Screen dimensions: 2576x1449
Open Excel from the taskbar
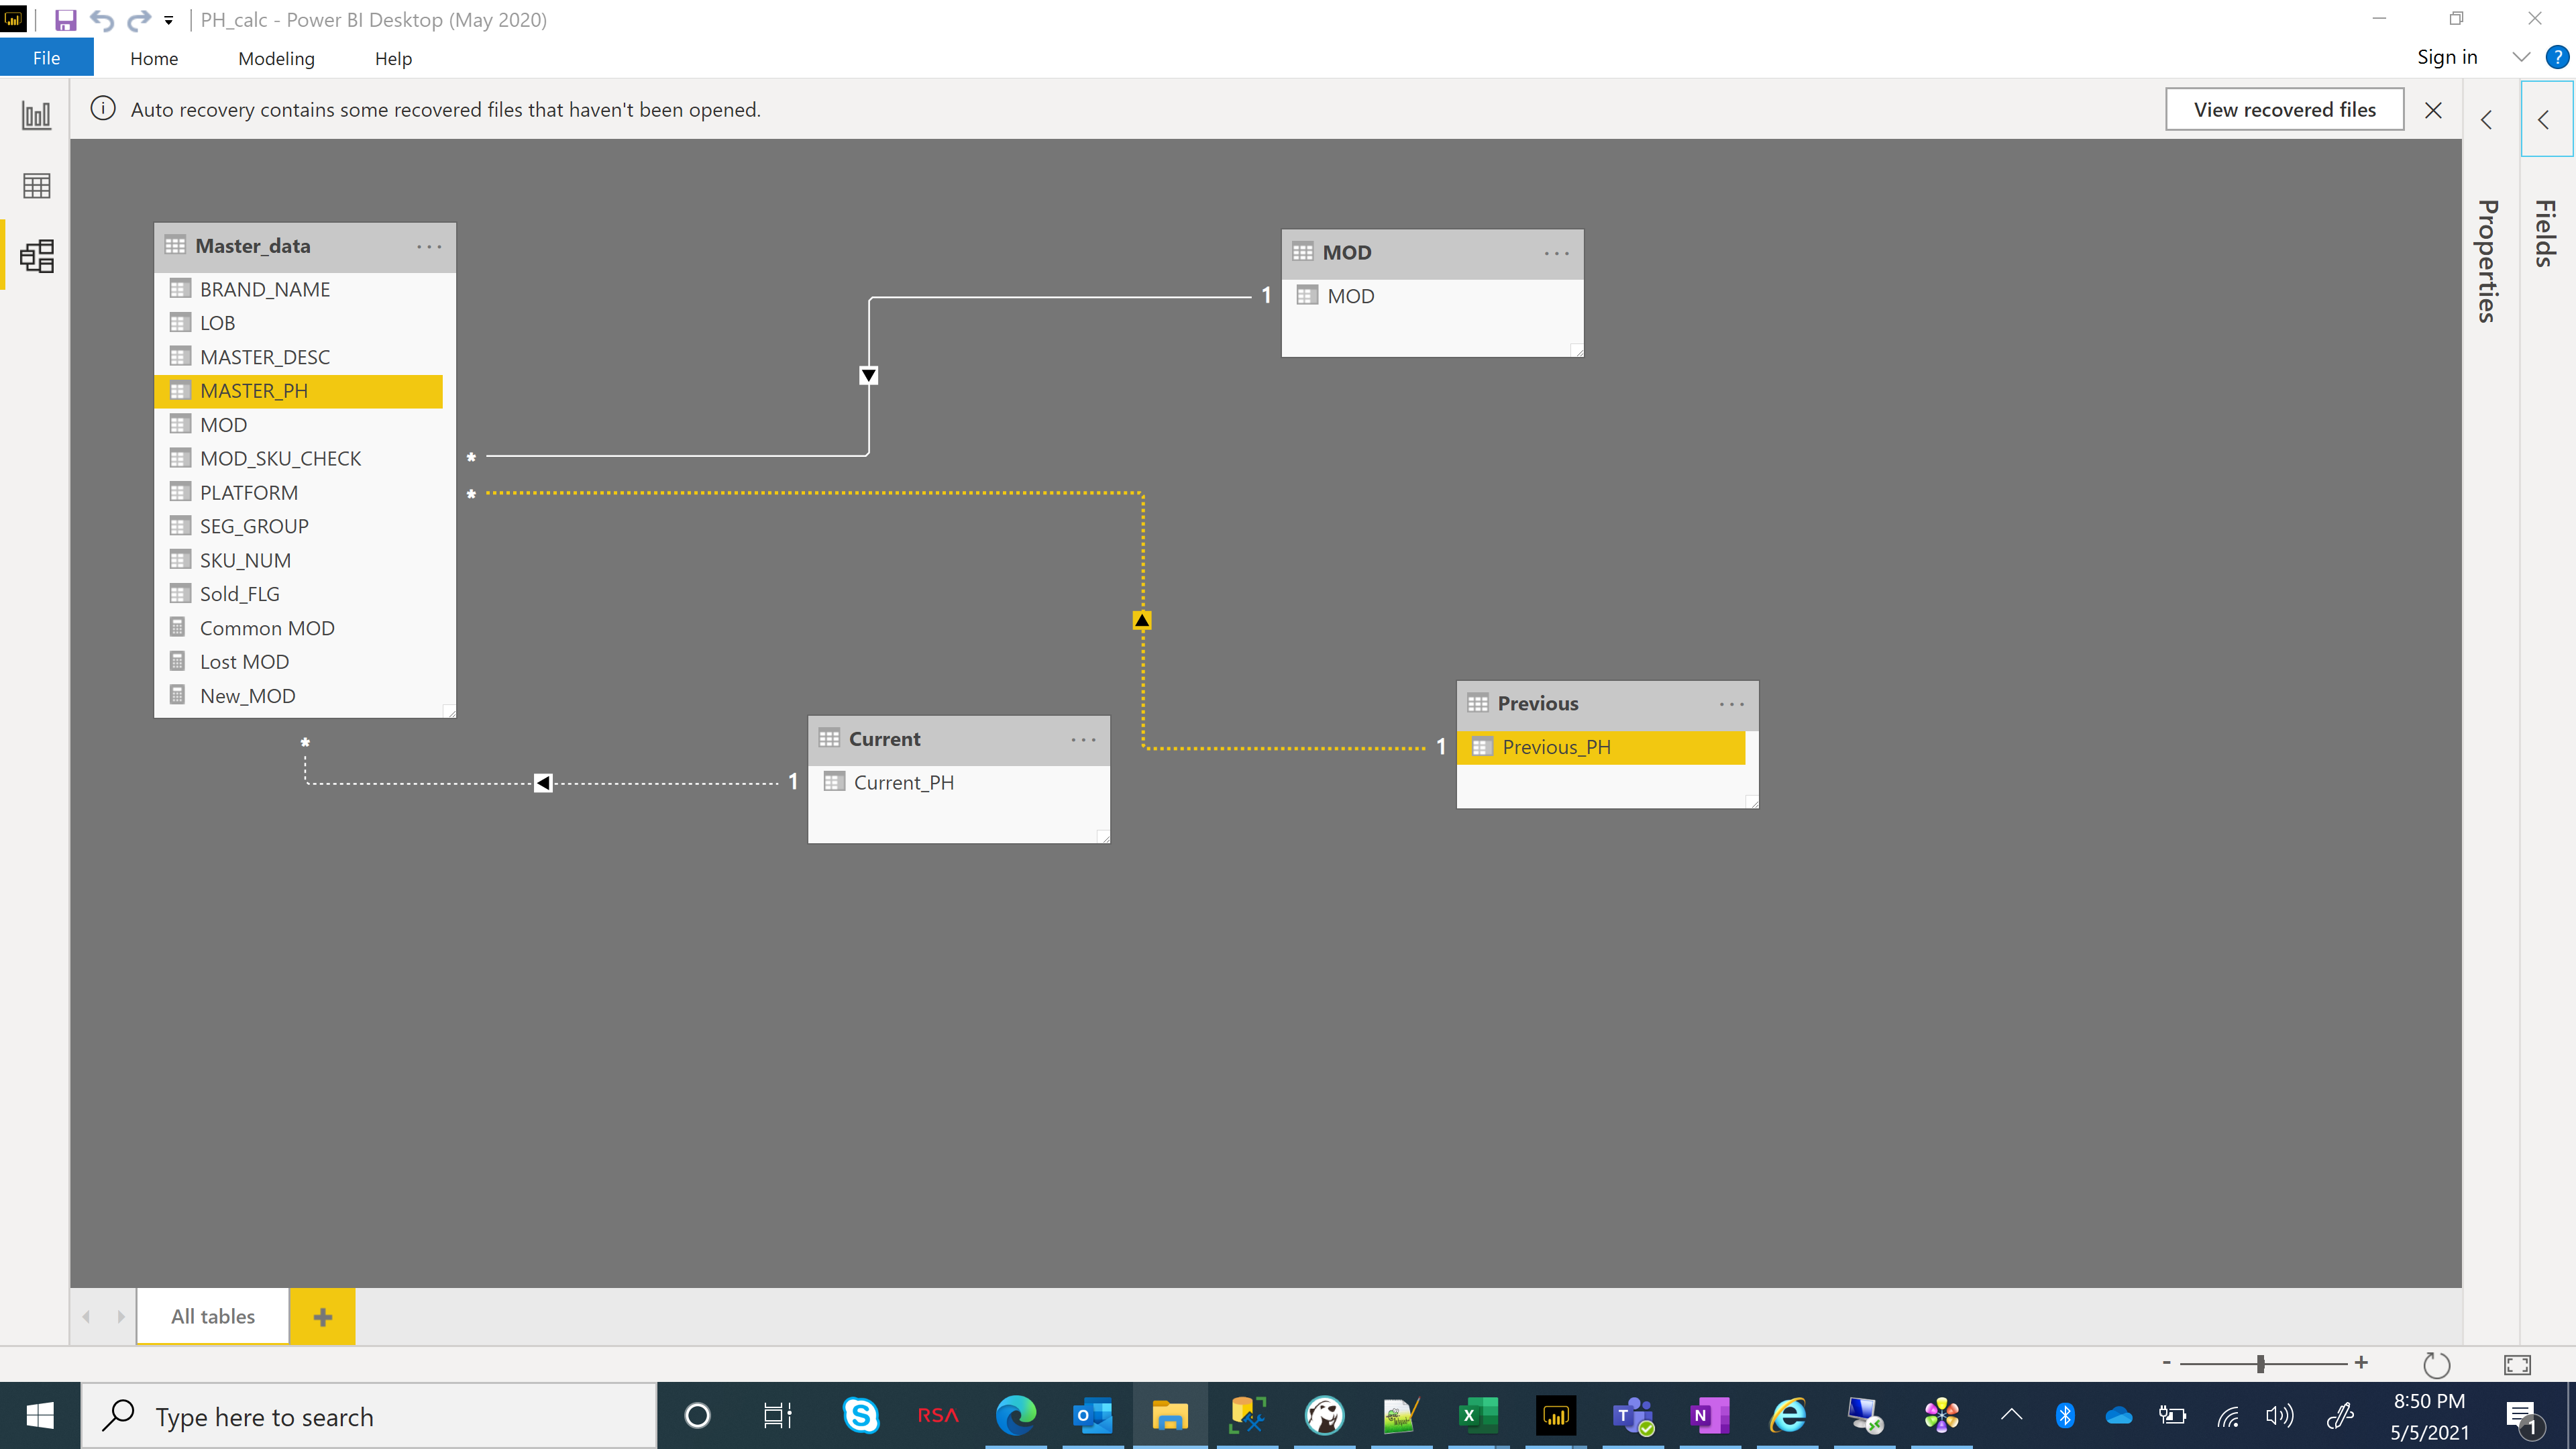(x=1478, y=1416)
